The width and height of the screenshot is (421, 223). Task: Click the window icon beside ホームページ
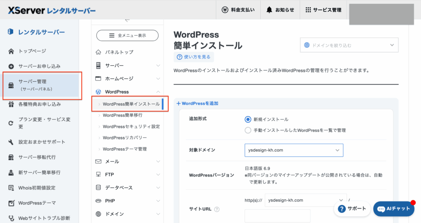98,78
